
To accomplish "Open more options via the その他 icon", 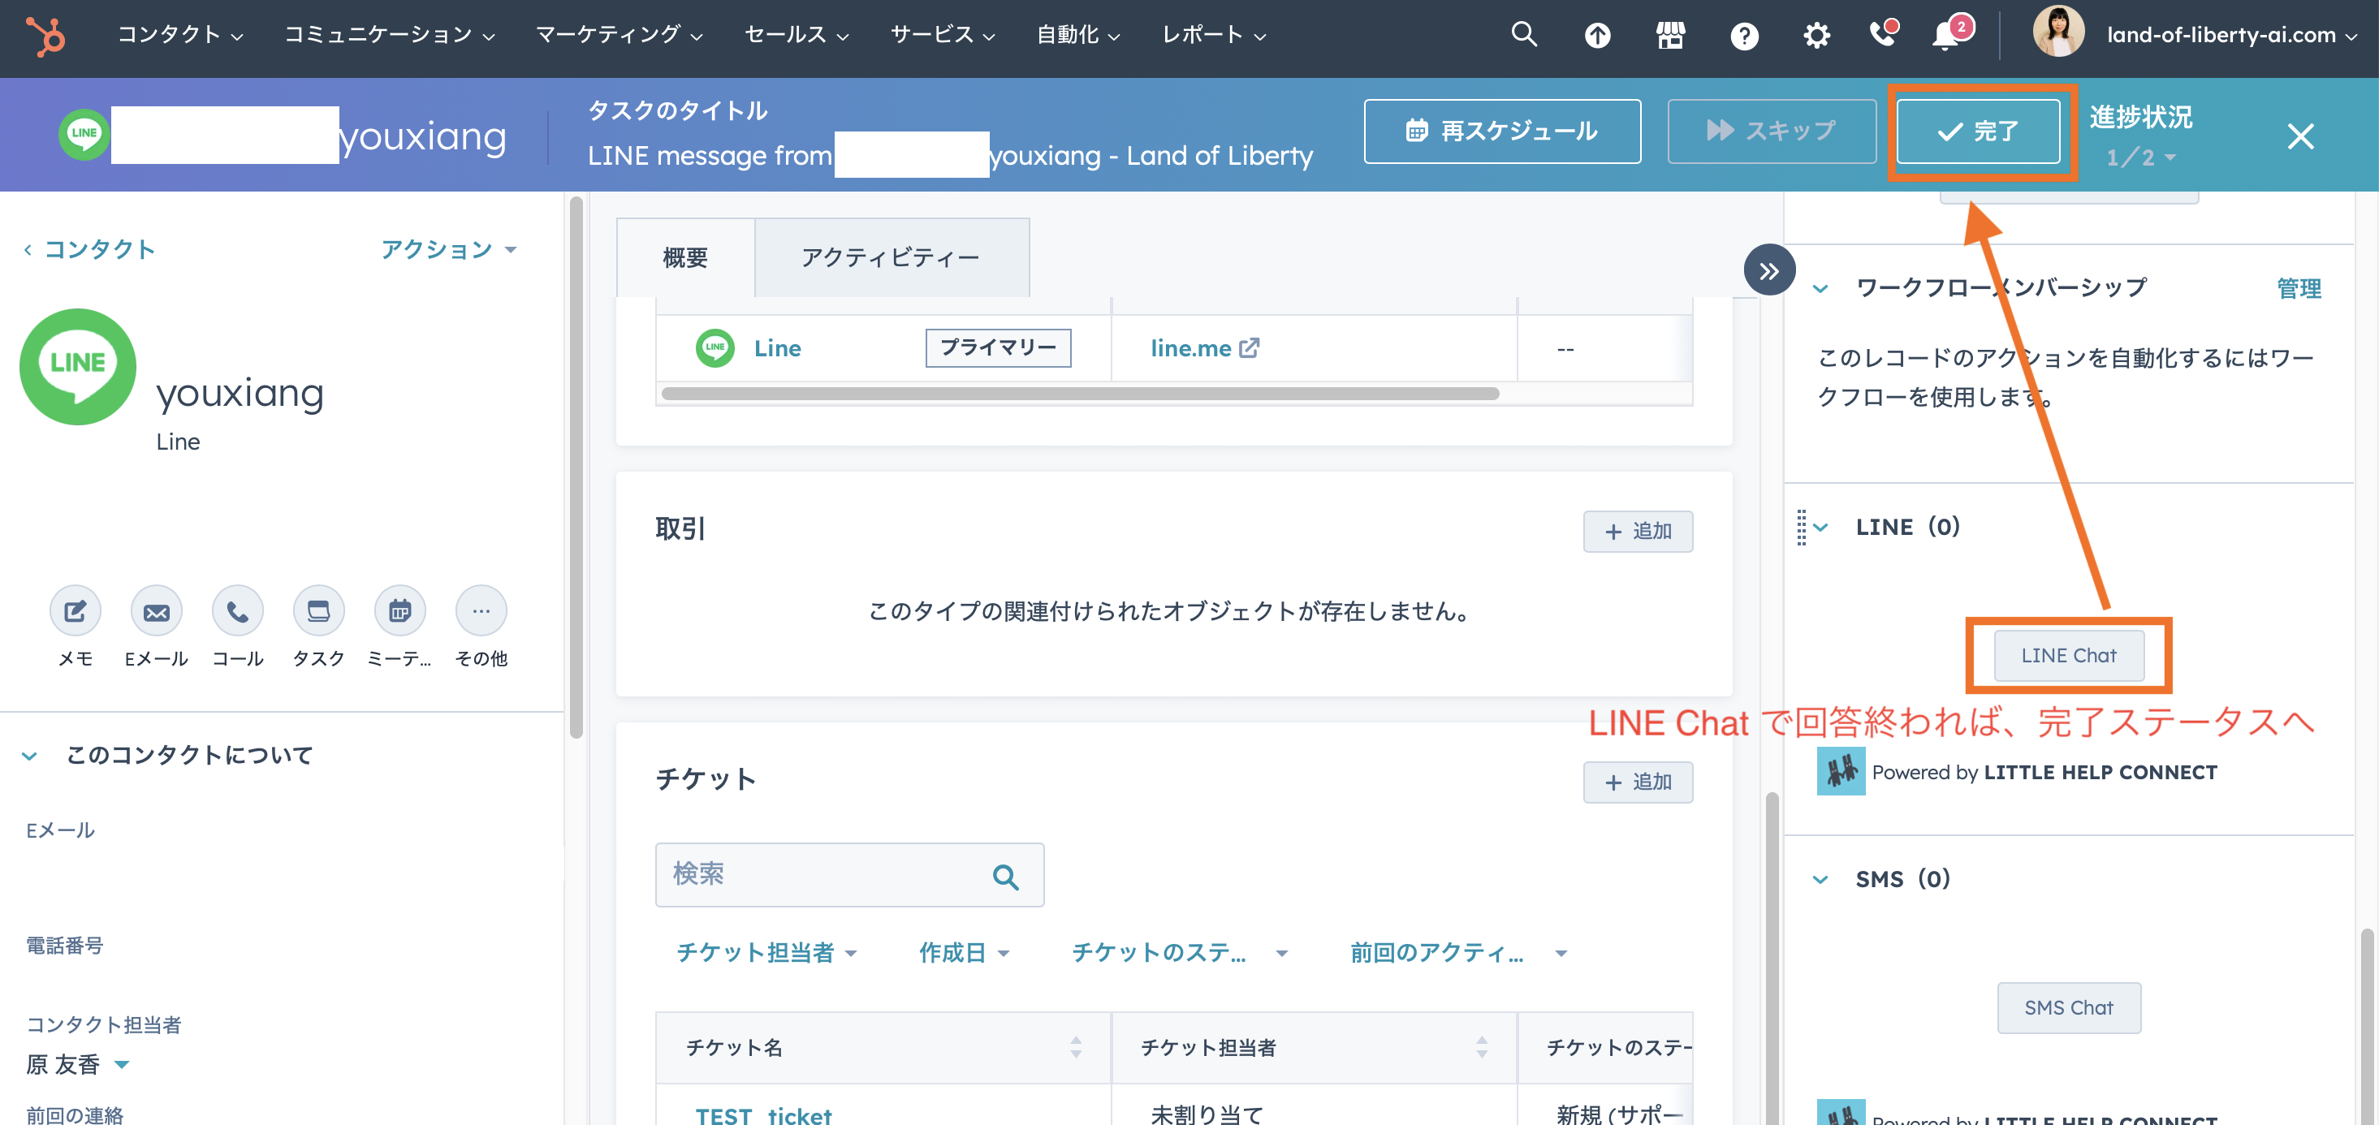I will coord(481,610).
